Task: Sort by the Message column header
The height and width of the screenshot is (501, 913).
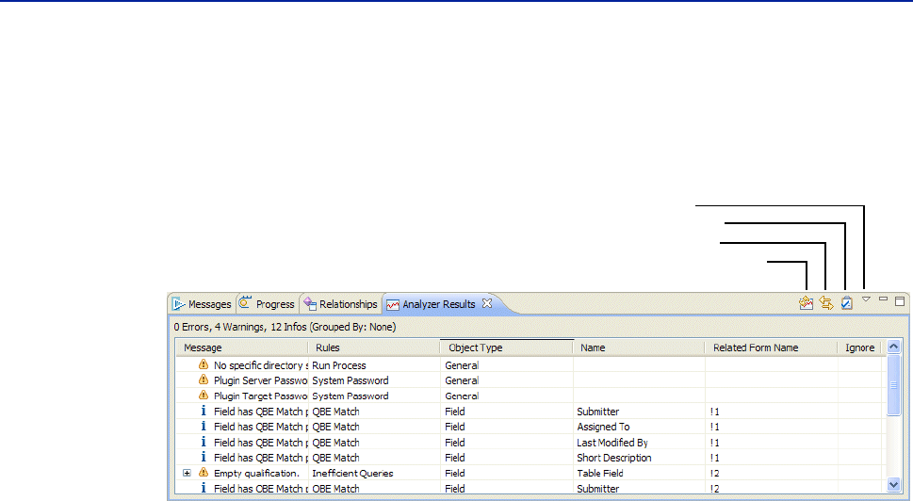Action: pyautogui.click(x=241, y=347)
